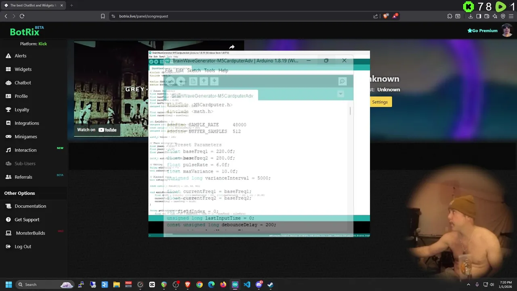Open Voicemeeter from the taskbar
The image size is (517, 291).
(x=128, y=285)
